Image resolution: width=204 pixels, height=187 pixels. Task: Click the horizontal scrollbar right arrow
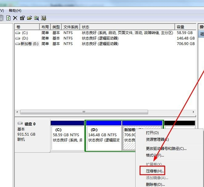(x=194, y=112)
